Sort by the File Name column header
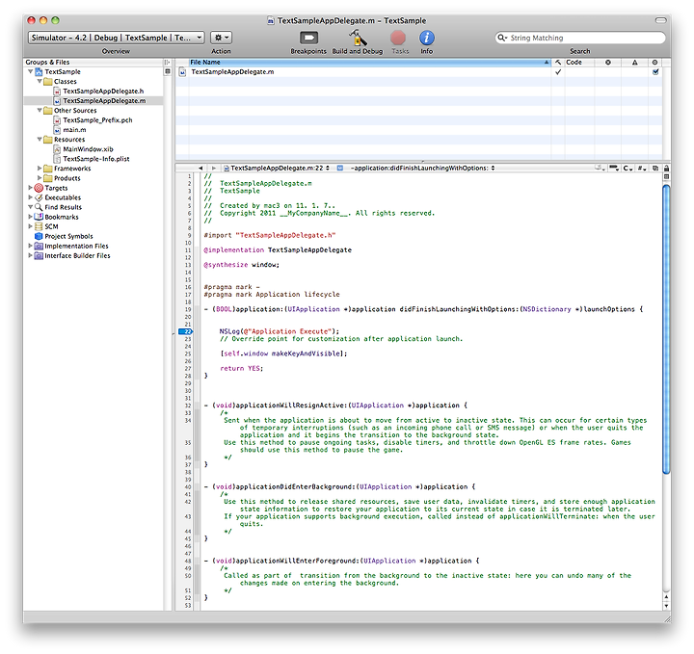The height and width of the screenshot is (654, 694). tap(369, 63)
